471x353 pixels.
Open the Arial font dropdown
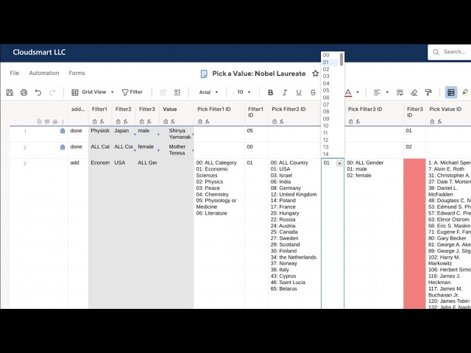click(x=208, y=92)
